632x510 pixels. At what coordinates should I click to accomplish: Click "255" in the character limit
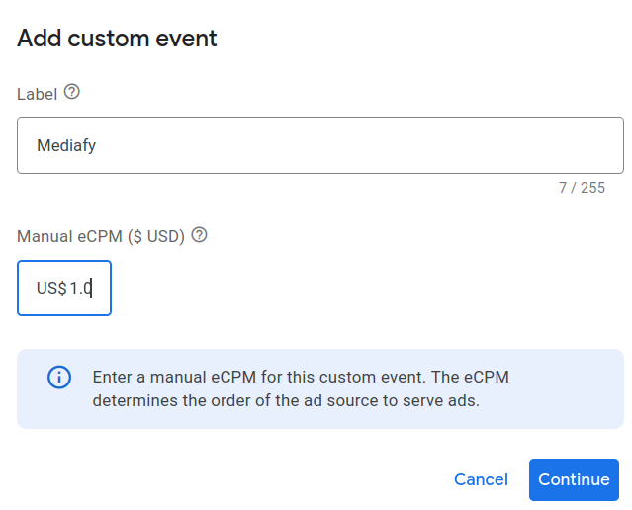point(593,188)
